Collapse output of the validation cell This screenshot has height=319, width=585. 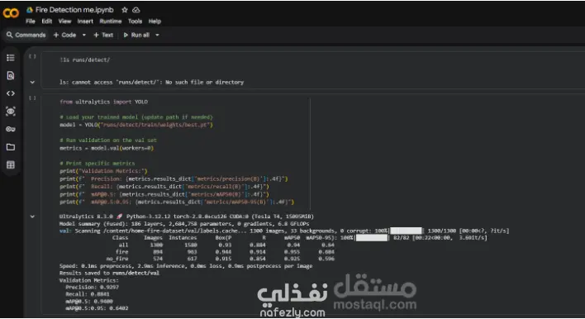[x=32, y=217]
